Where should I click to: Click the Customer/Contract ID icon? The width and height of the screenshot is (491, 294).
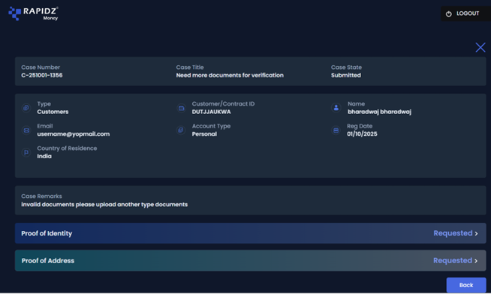[x=181, y=108]
